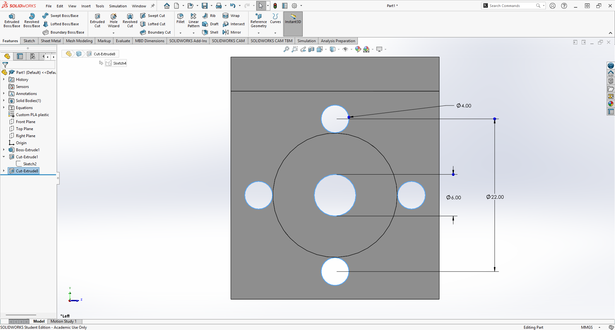Open the Hole Wizard
The image size is (615, 330).
tap(114, 20)
